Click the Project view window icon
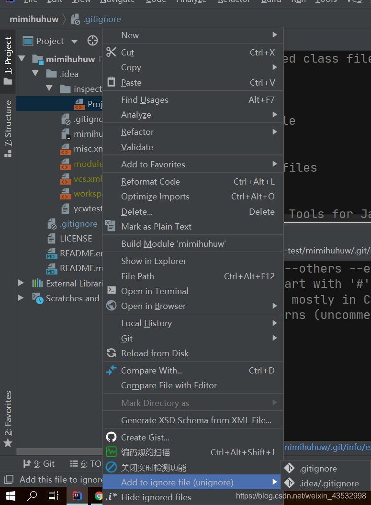Screen dimensions: 371x505 28,41
